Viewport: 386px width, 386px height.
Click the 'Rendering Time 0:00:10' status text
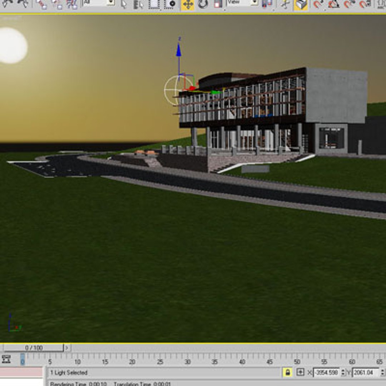coord(78,384)
